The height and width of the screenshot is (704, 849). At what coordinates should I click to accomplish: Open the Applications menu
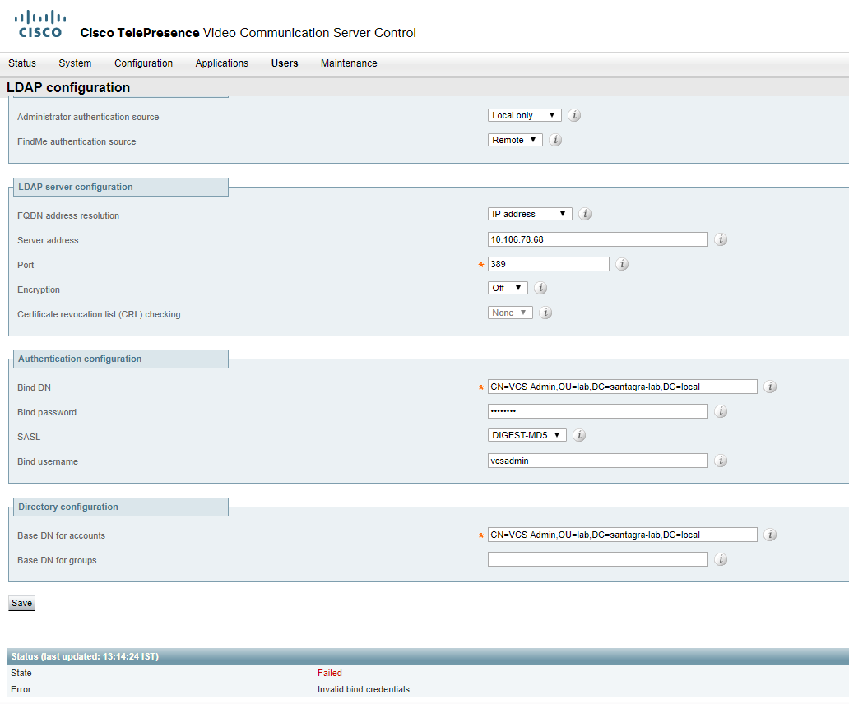222,63
